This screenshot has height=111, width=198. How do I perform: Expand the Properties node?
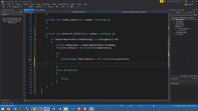click(x=174, y=21)
